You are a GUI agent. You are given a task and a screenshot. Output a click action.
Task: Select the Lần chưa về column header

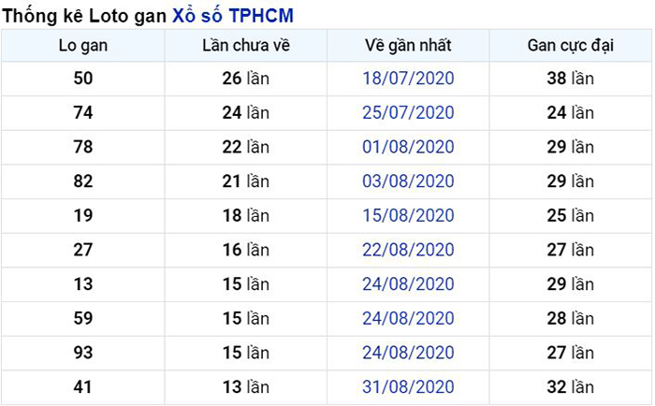coord(246,46)
